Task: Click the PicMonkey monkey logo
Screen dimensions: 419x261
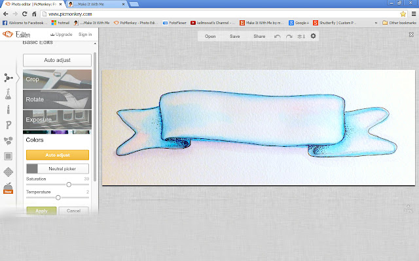Action: tap(7, 35)
